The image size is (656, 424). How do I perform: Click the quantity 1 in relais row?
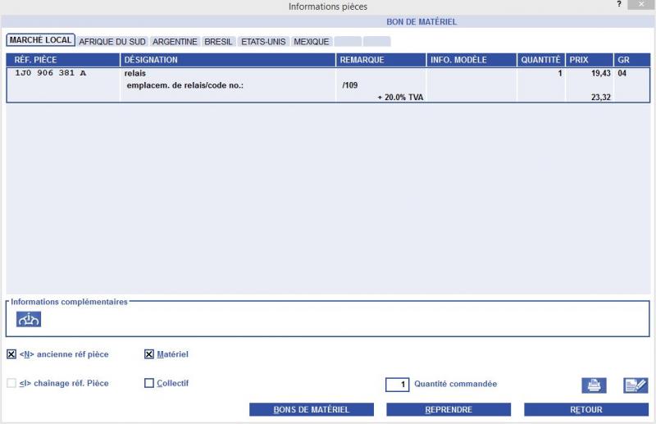click(560, 73)
